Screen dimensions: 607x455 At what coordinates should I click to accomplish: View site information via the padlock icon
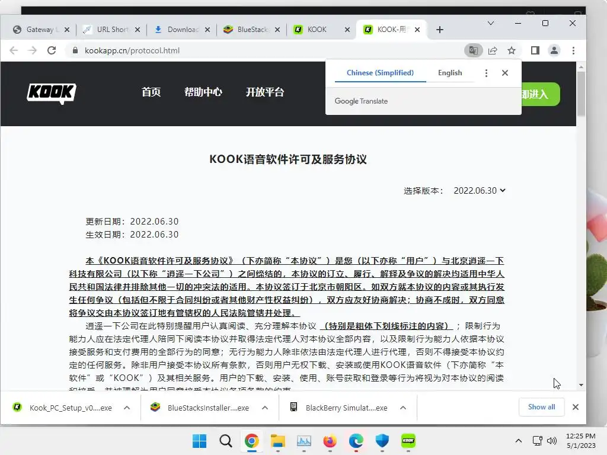[75, 50]
